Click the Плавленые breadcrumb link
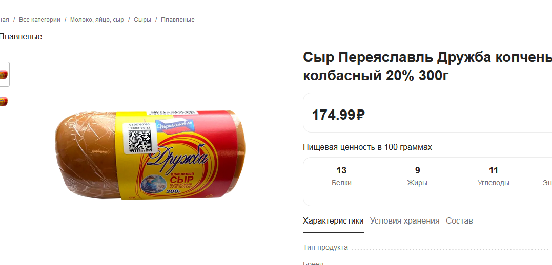 [177, 20]
